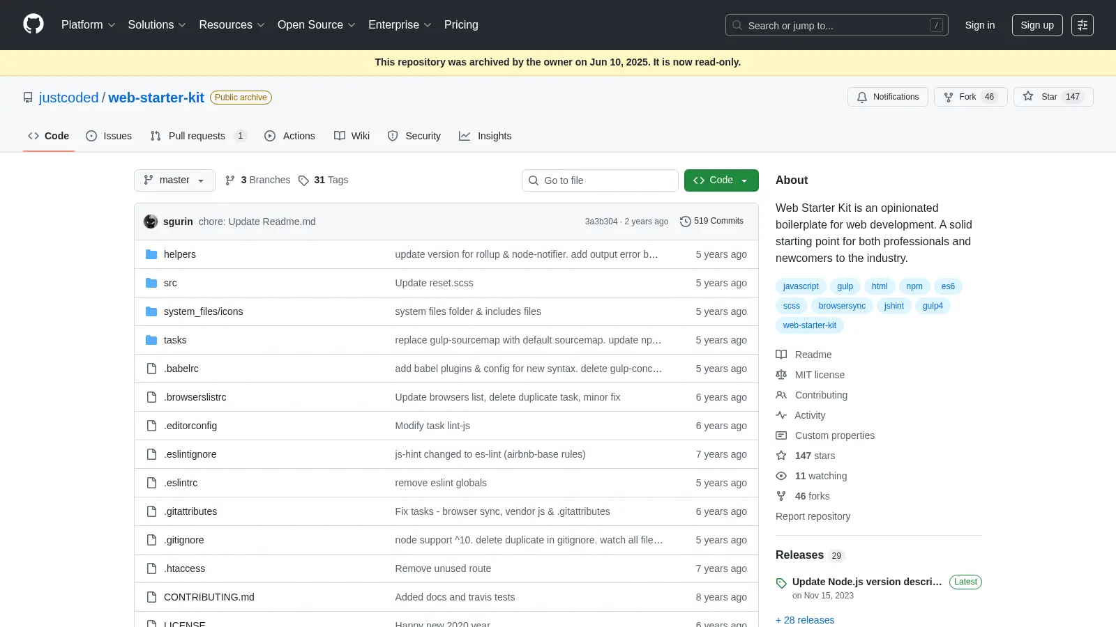Open the Open Source dropdown
The width and height of the screenshot is (1116, 627).
(x=316, y=24)
